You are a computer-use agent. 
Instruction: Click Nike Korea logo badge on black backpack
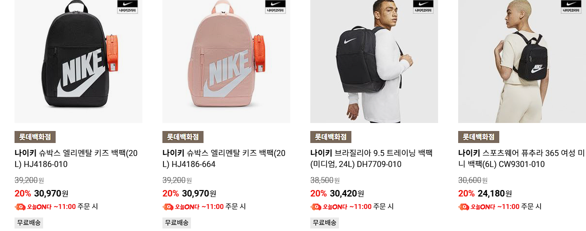[x=127, y=6]
